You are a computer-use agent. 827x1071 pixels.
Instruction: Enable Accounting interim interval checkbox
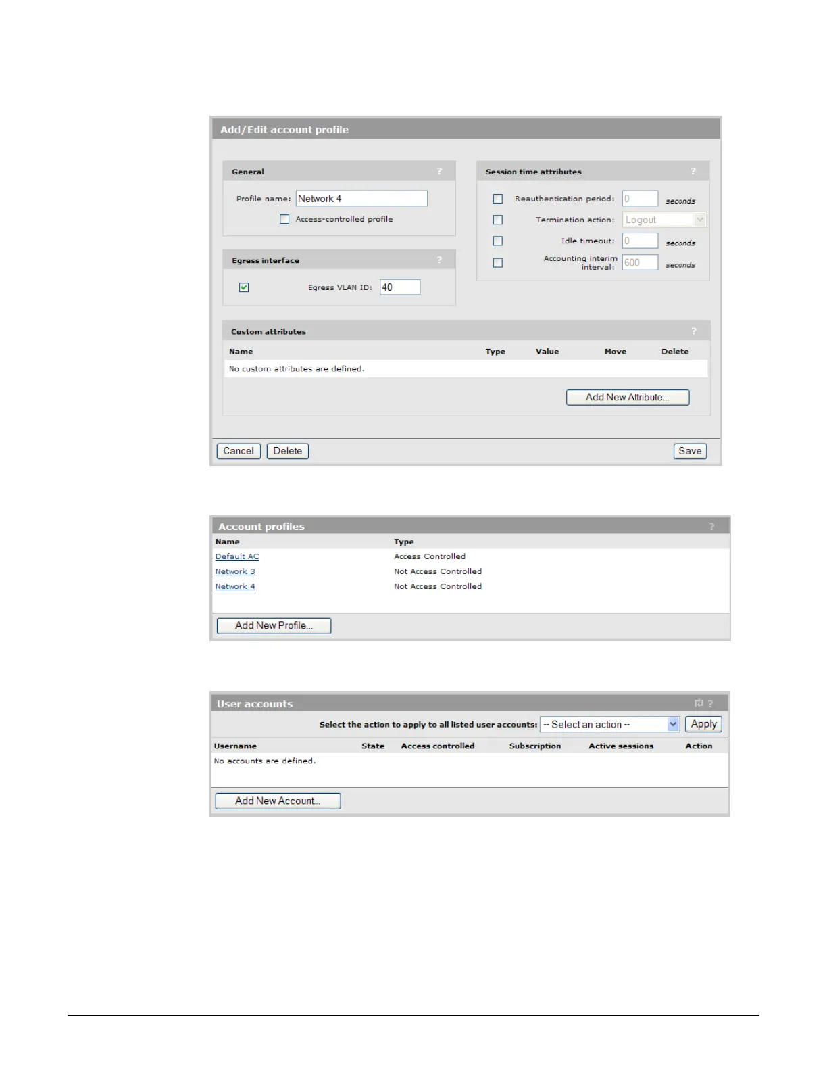498,263
